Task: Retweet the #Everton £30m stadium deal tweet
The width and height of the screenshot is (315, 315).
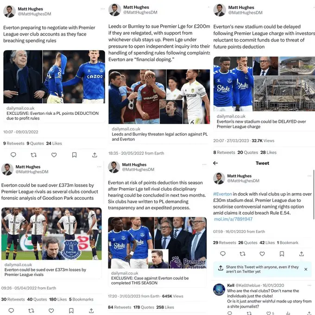Action: pos(242,254)
